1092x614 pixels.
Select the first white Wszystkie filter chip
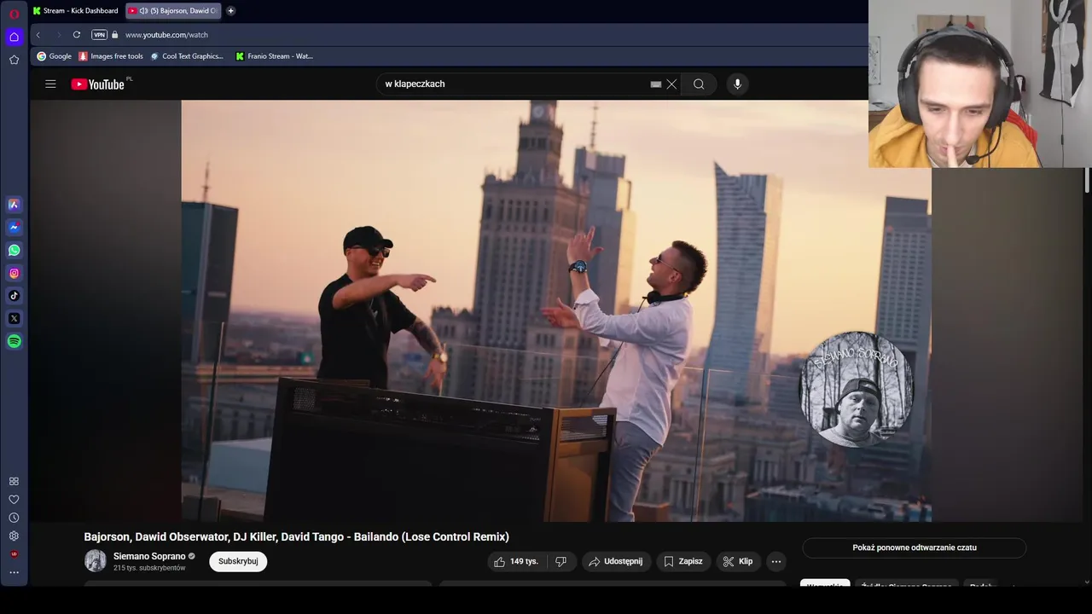825,583
